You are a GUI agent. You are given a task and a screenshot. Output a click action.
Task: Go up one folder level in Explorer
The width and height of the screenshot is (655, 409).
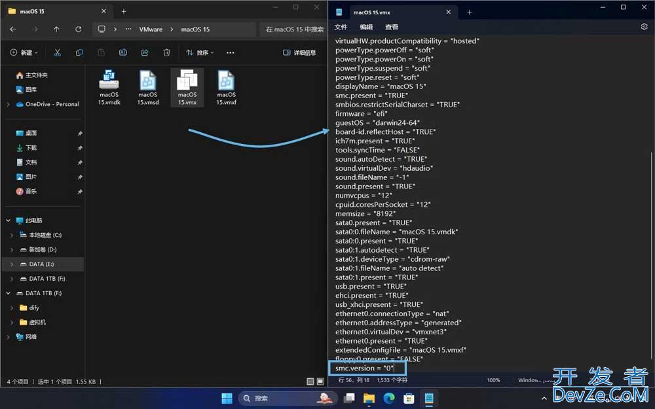(56, 29)
